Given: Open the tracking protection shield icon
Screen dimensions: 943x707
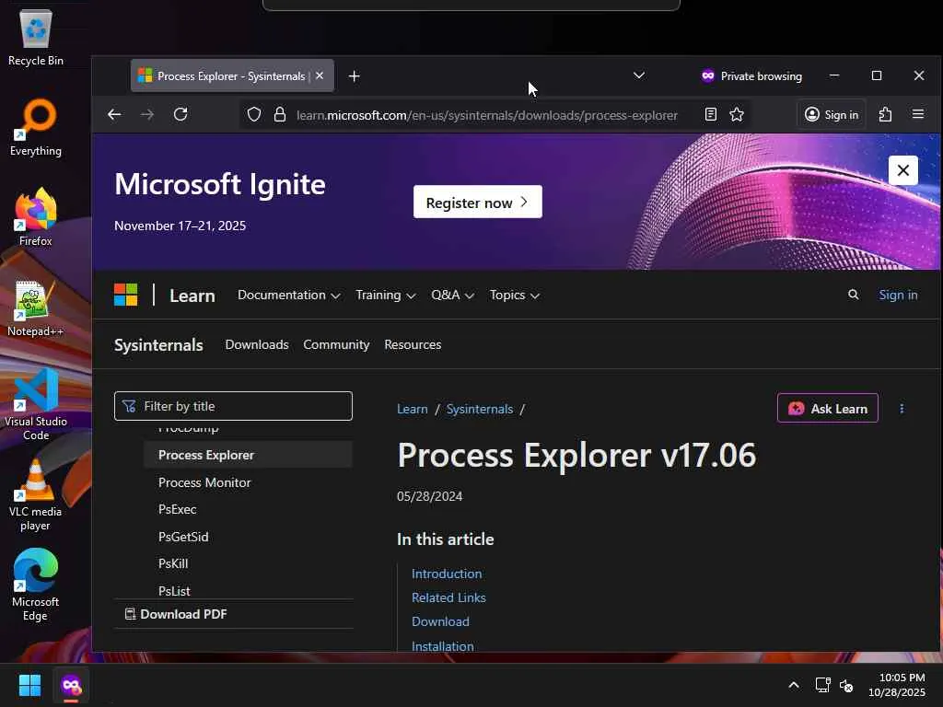Looking at the screenshot, I should pos(254,114).
